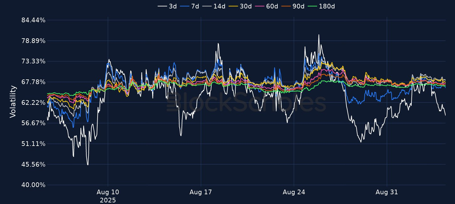Viewport: 455px width, 204px height.
Task: Toggle the 7d series in legend
Action: pyautogui.click(x=190, y=6)
